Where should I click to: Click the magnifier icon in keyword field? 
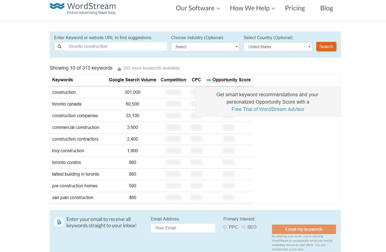(x=60, y=46)
